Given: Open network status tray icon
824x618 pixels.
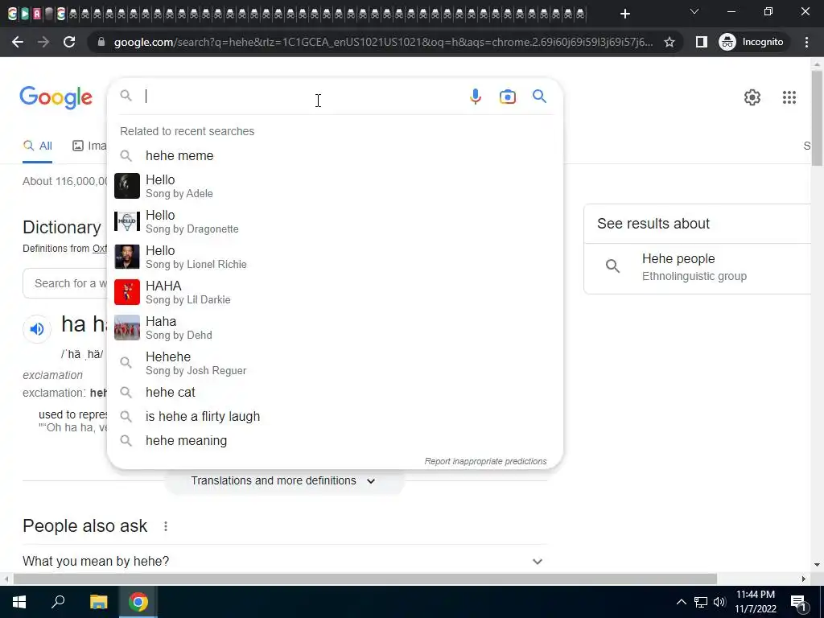Looking at the screenshot, I should (x=701, y=602).
